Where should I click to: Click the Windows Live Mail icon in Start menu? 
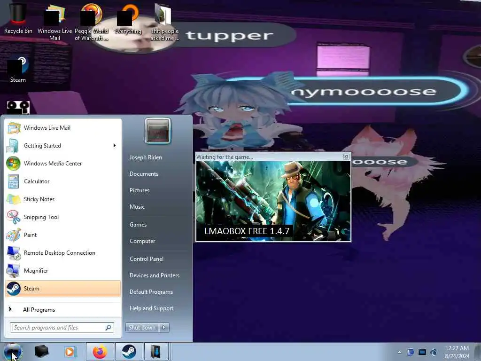point(14,128)
